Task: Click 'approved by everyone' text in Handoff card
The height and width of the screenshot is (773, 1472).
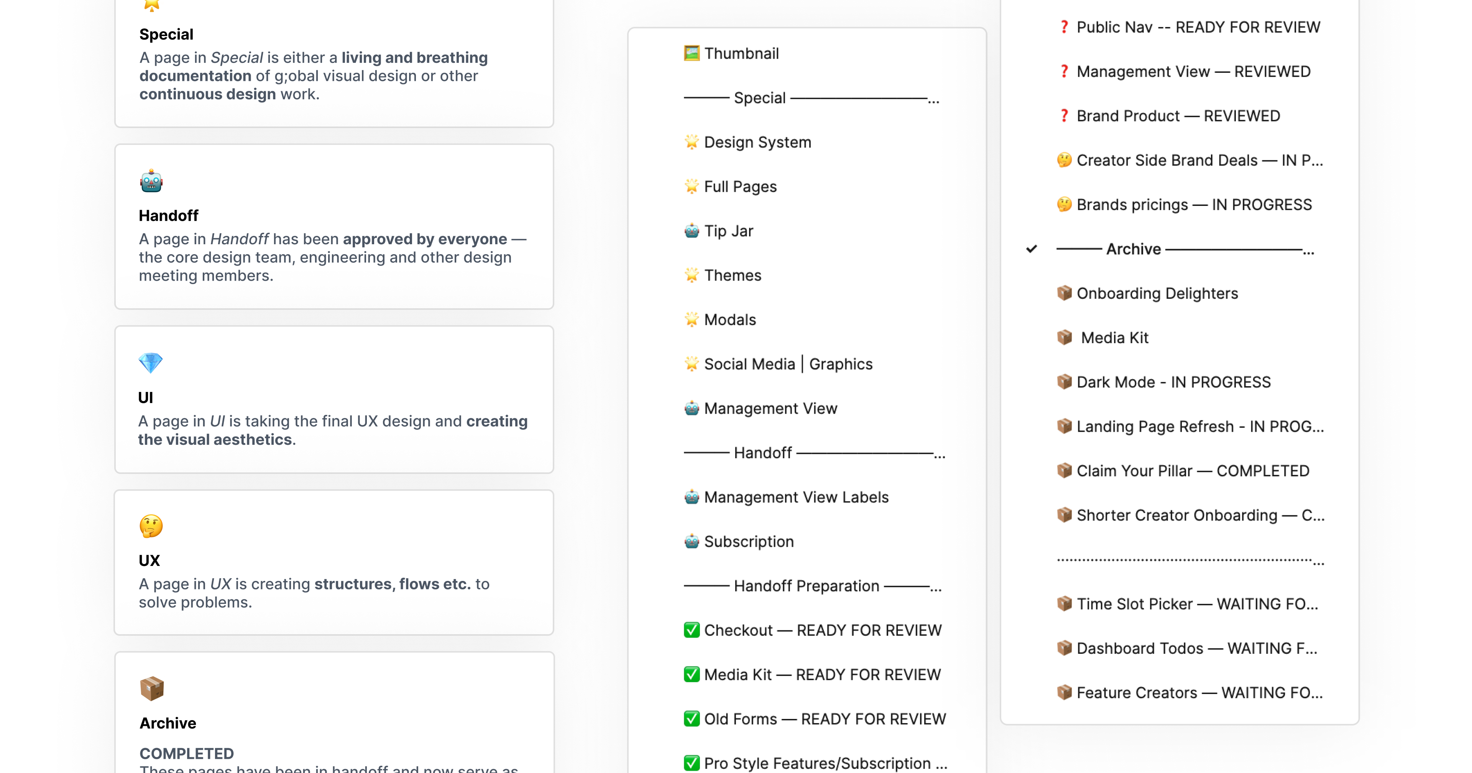Action: pyautogui.click(x=425, y=239)
